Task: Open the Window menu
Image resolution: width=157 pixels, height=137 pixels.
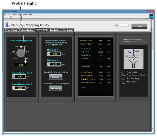Action: (x=25, y=14)
